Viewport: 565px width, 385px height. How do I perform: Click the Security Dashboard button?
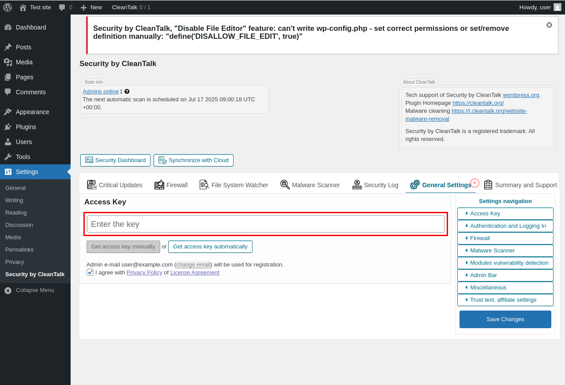pyautogui.click(x=115, y=160)
